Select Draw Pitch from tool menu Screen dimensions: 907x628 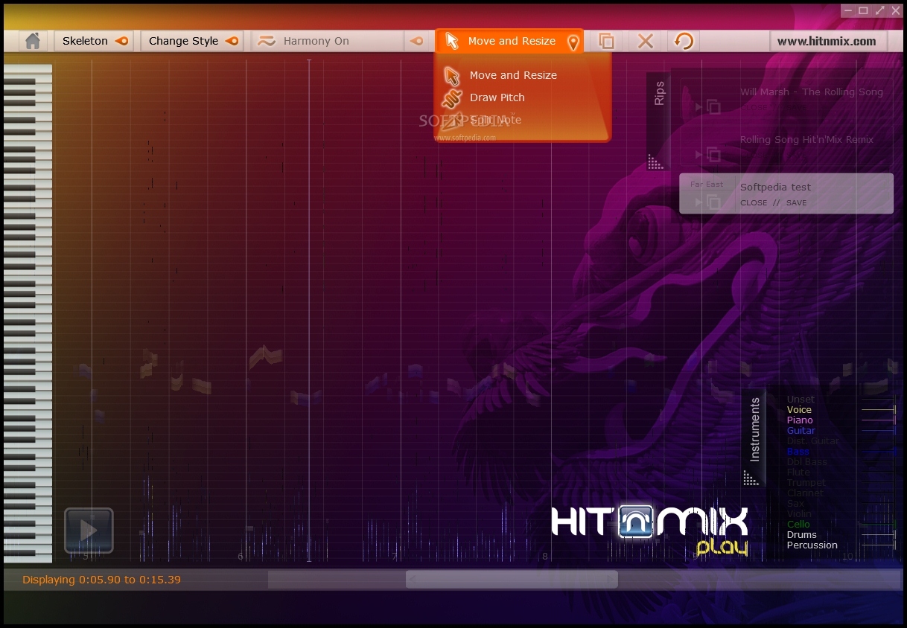(x=497, y=97)
